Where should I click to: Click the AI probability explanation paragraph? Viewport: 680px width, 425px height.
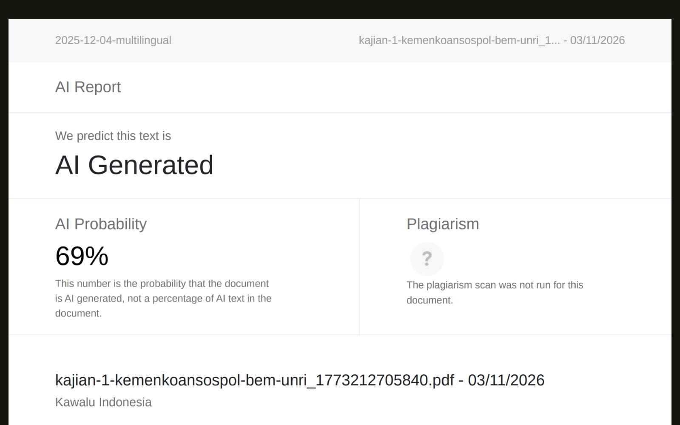[x=163, y=298]
